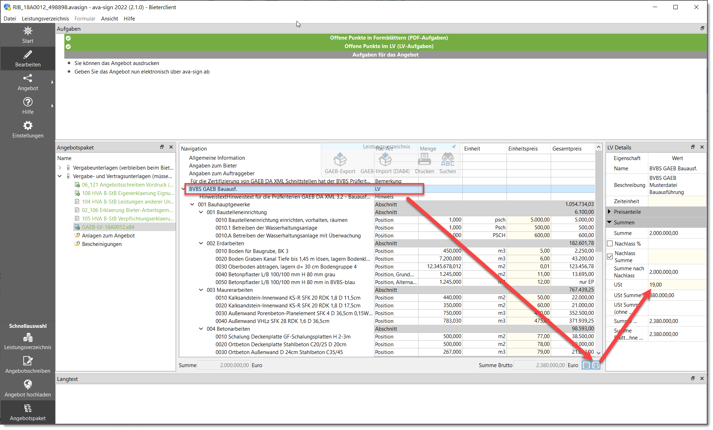This screenshot has width=713, height=430.
Task: Undock the LV Details panel
Action: point(693,147)
